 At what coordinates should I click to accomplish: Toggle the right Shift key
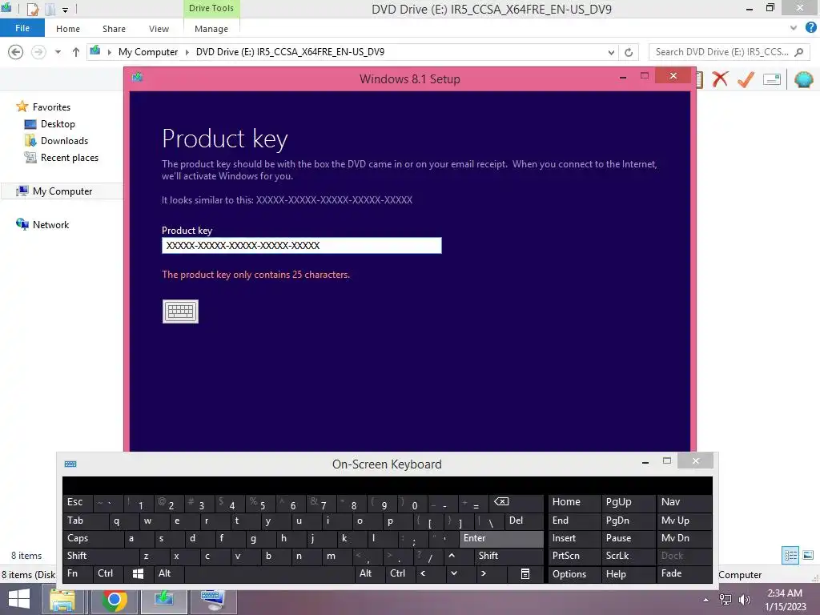(x=508, y=556)
